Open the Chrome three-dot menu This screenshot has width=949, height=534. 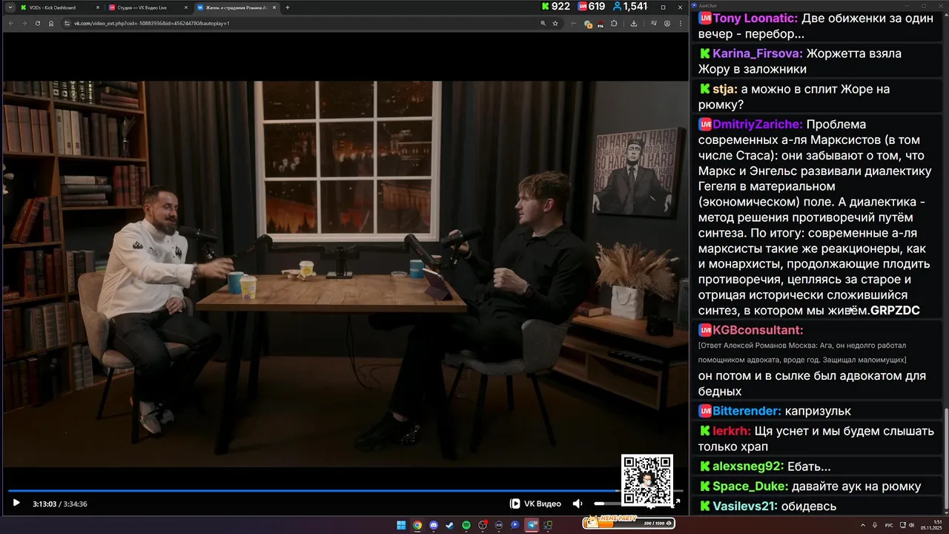point(681,23)
